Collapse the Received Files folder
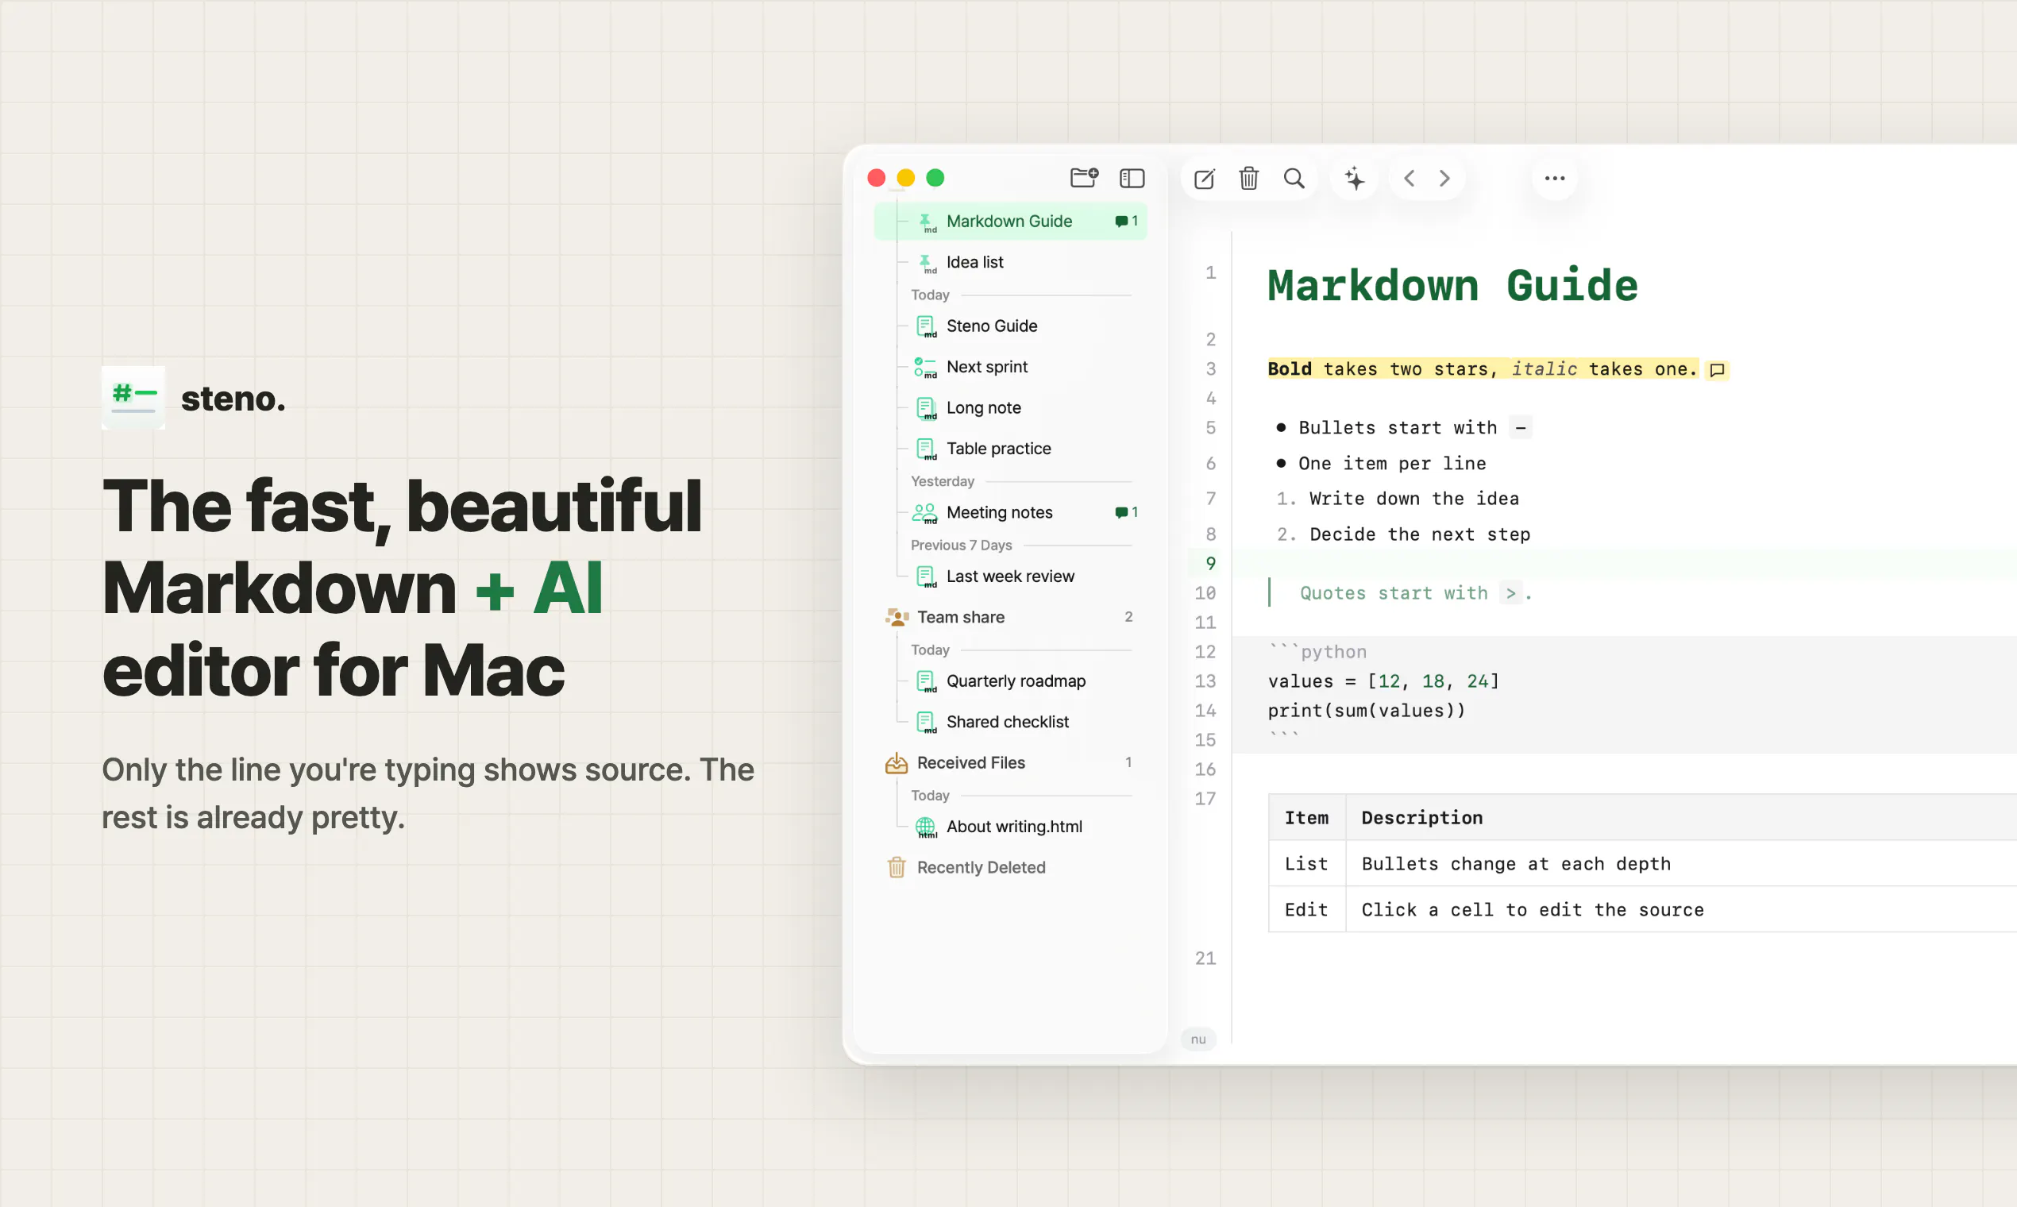This screenshot has width=2017, height=1207. tap(1010, 762)
